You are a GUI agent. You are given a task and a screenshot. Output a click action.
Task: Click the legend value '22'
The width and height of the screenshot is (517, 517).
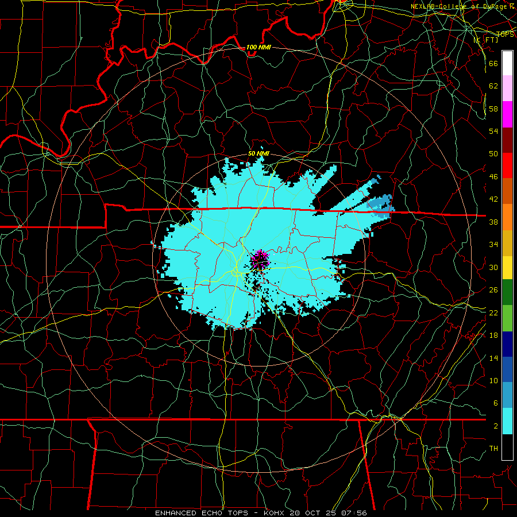(x=493, y=312)
